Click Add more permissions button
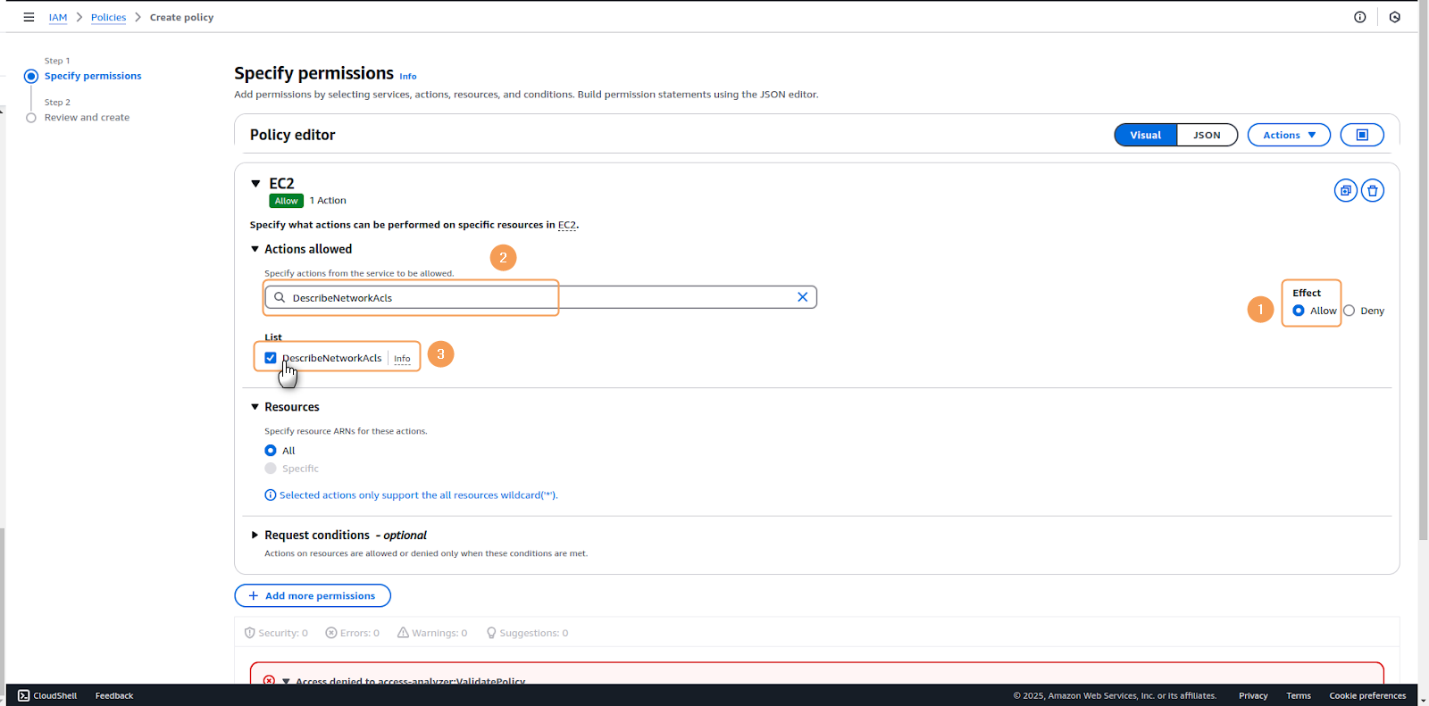The width and height of the screenshot is (1429, 706). tap(312, 595)
